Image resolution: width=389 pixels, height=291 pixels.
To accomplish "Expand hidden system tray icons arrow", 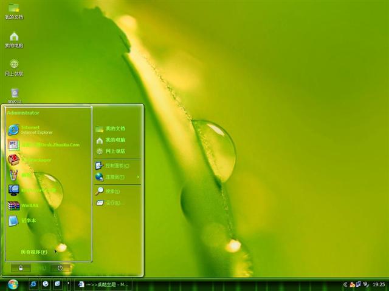I will [x=345, y=284].
